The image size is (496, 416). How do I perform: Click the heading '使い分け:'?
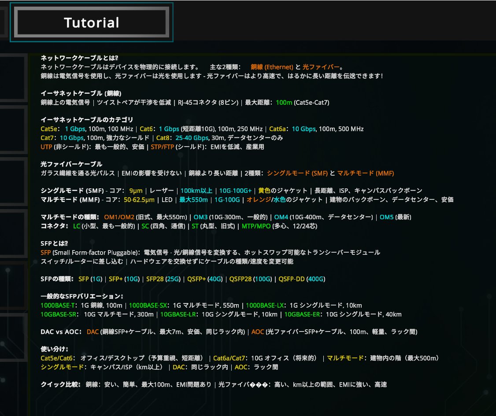54,349
